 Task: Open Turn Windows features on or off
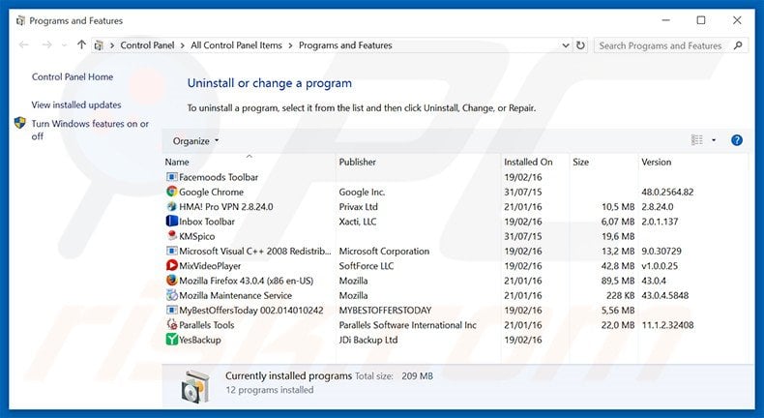pos(90,130)
